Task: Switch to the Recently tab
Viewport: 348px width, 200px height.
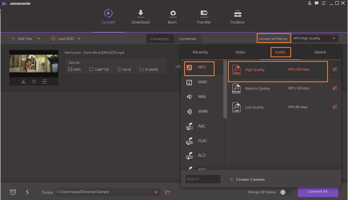Action: [200, 52]
